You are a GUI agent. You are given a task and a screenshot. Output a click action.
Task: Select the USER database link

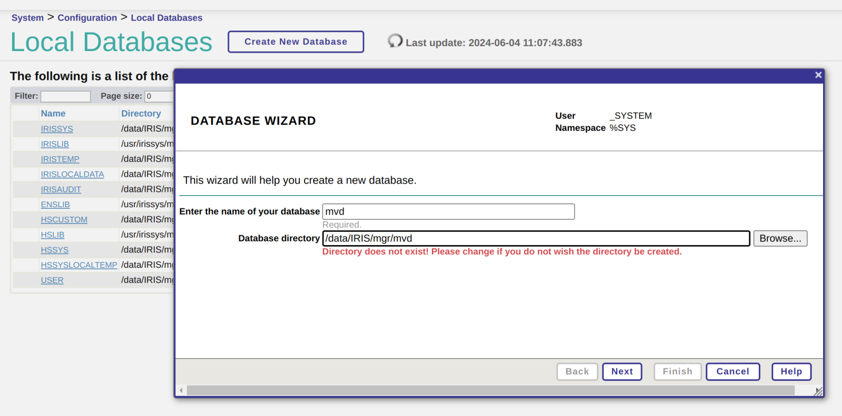(x=52, y=280)
